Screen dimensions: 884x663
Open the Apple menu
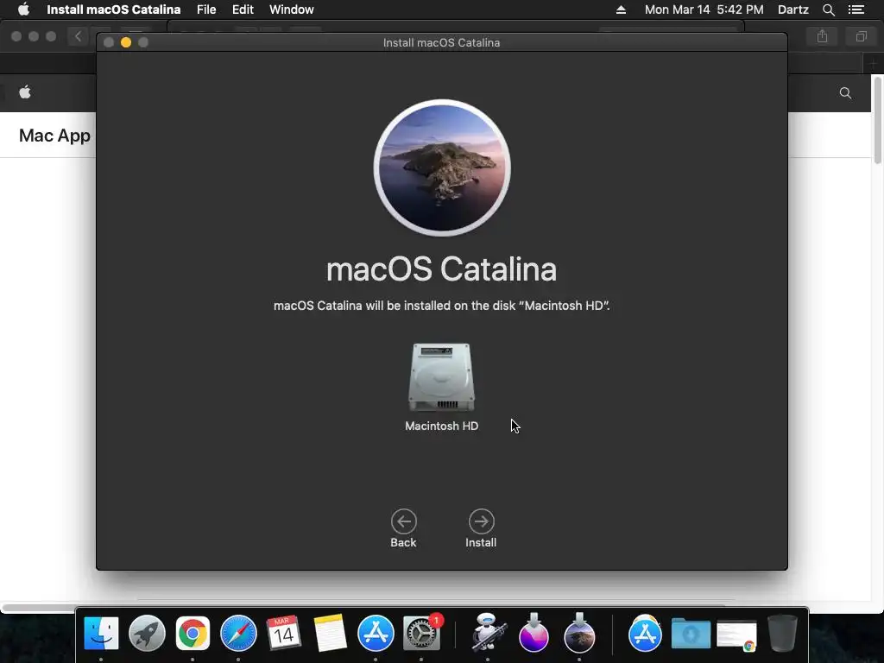23,9
